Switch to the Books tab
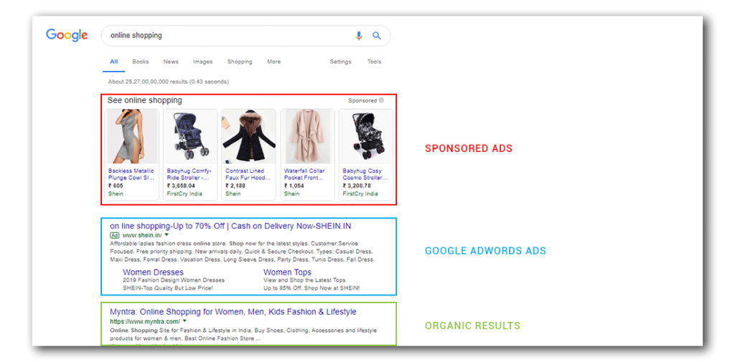Viewport: 735px width, 362px height. [x=140, y=62]
